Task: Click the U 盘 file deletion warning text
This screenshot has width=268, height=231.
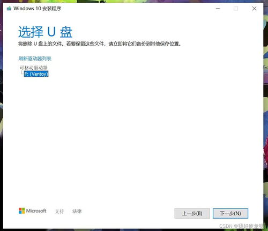Action: [x=100, y=44]
